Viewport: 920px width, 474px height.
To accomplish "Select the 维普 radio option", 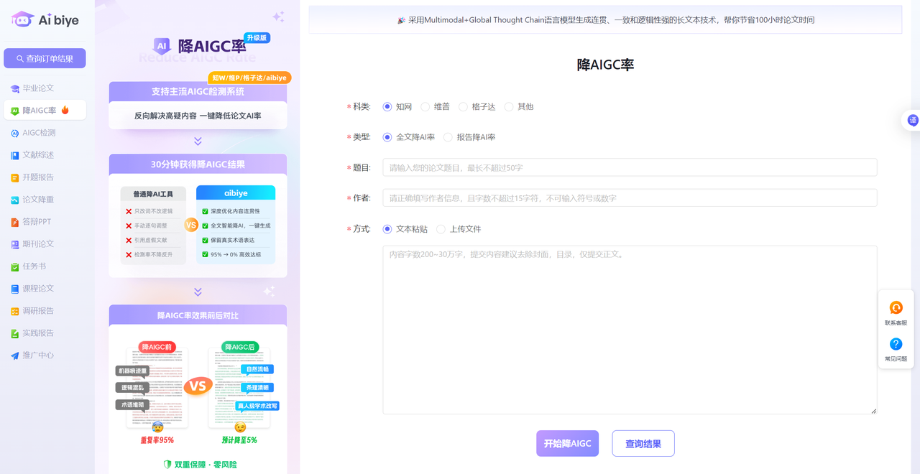I will [x=425, y=106].
